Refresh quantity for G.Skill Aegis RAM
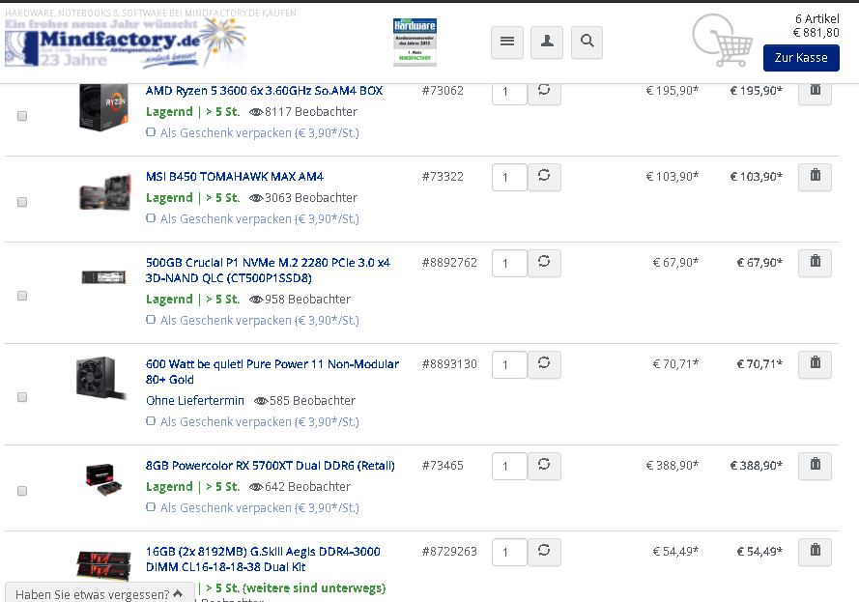The height and width of the screenshot is (602, 859). (x=544, y=552)
